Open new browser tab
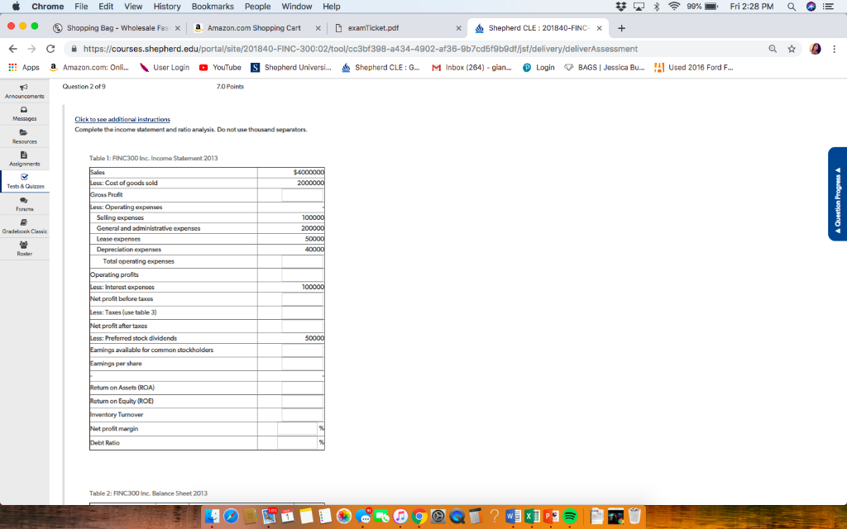The height and width of the screenshot is (529, 847). point(621,28)
